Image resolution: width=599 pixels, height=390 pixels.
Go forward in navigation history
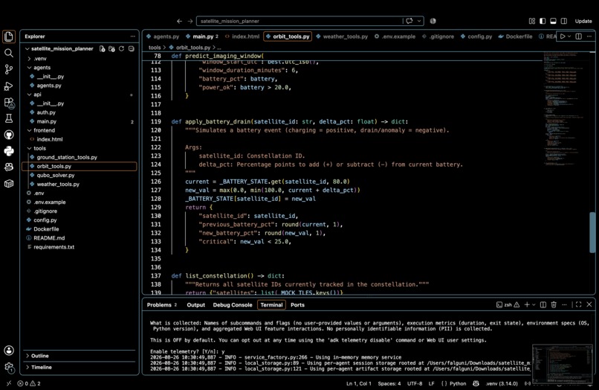(x=190, y=21)
